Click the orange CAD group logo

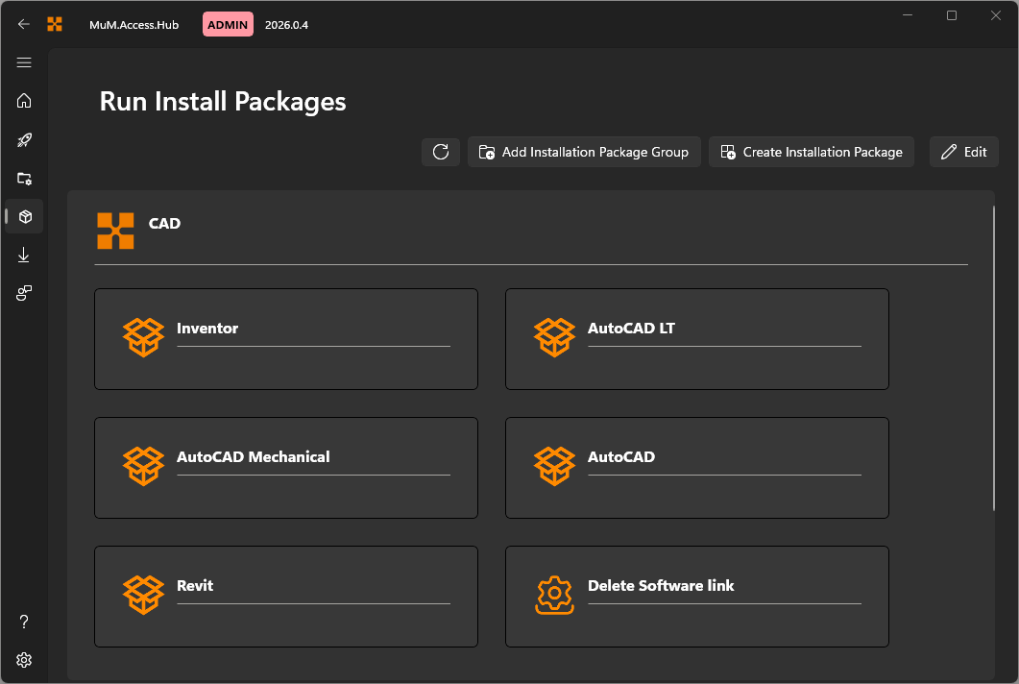tap(115, 231)
